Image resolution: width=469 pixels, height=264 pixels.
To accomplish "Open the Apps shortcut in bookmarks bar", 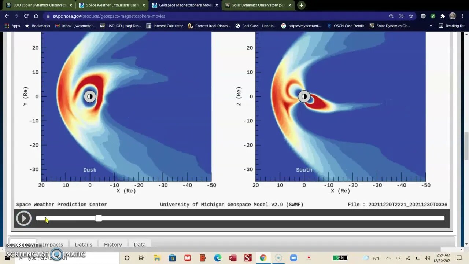I will point(12,26).
